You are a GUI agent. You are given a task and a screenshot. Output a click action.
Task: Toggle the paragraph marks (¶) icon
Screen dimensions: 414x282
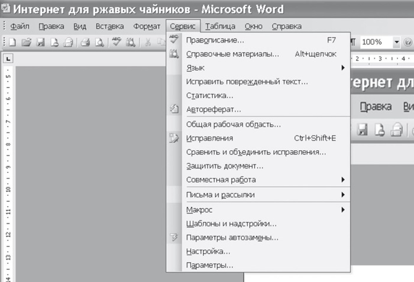[x=352, y=42]
